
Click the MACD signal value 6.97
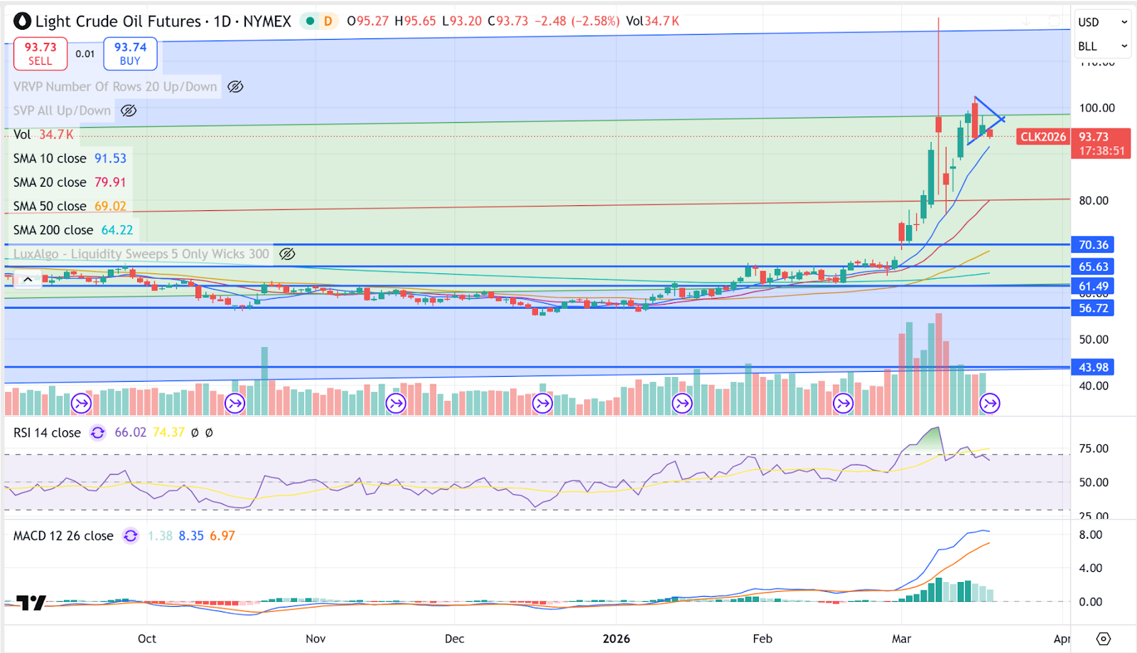(x=222, y=536)
